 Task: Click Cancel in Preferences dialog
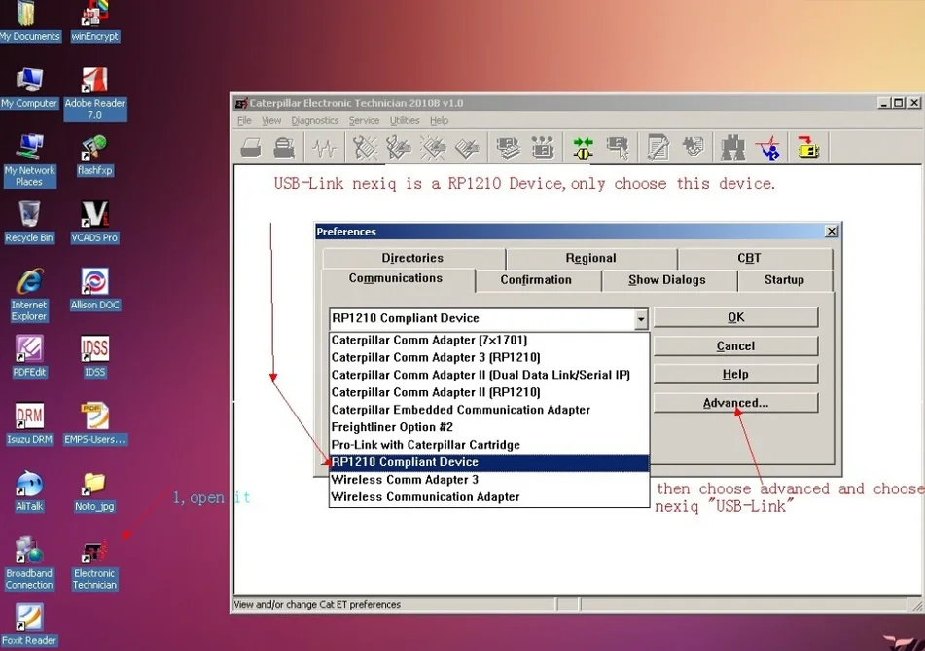coord(735,345)
